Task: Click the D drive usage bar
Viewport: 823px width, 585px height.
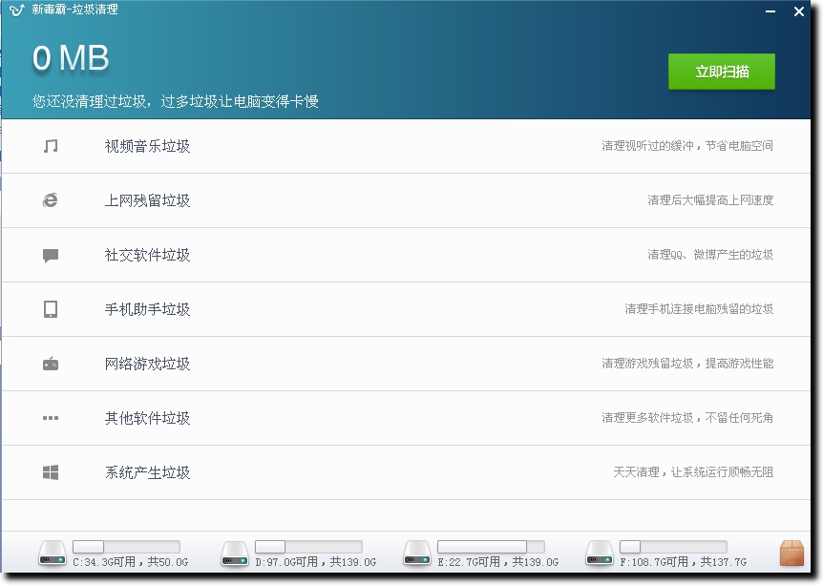Action: 308,547
